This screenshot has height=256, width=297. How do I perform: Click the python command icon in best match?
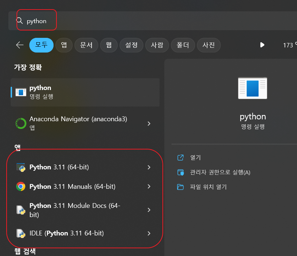point(21,92)
